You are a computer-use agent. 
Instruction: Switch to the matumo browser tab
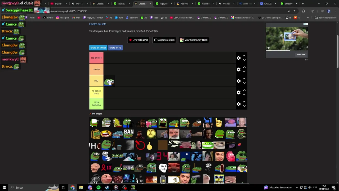[205, 4]
